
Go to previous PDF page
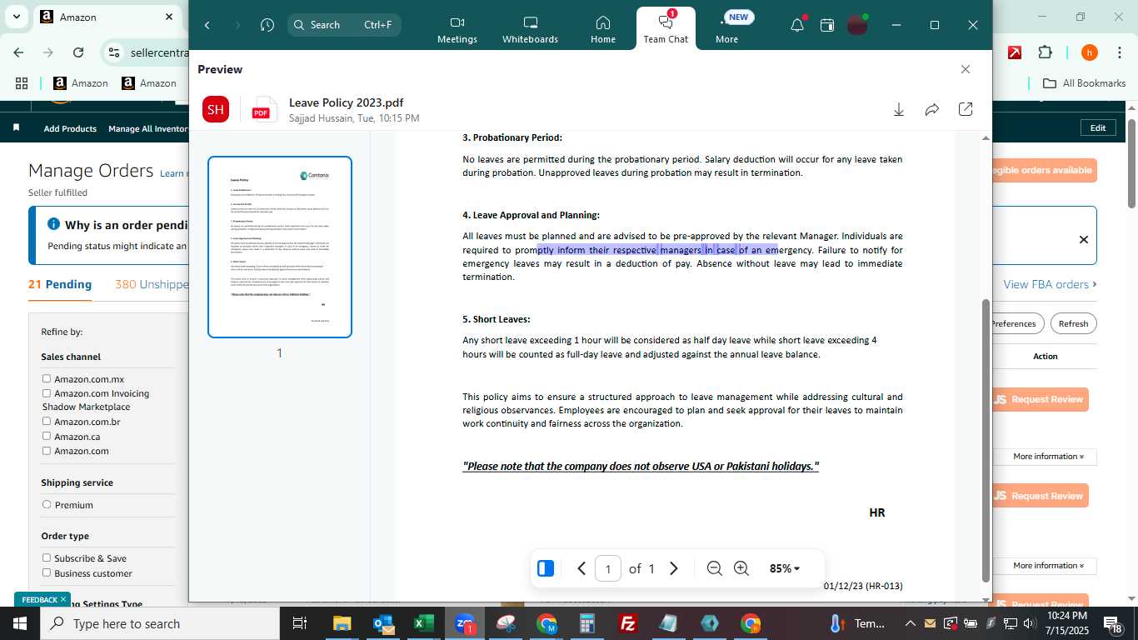click(581, 568)
